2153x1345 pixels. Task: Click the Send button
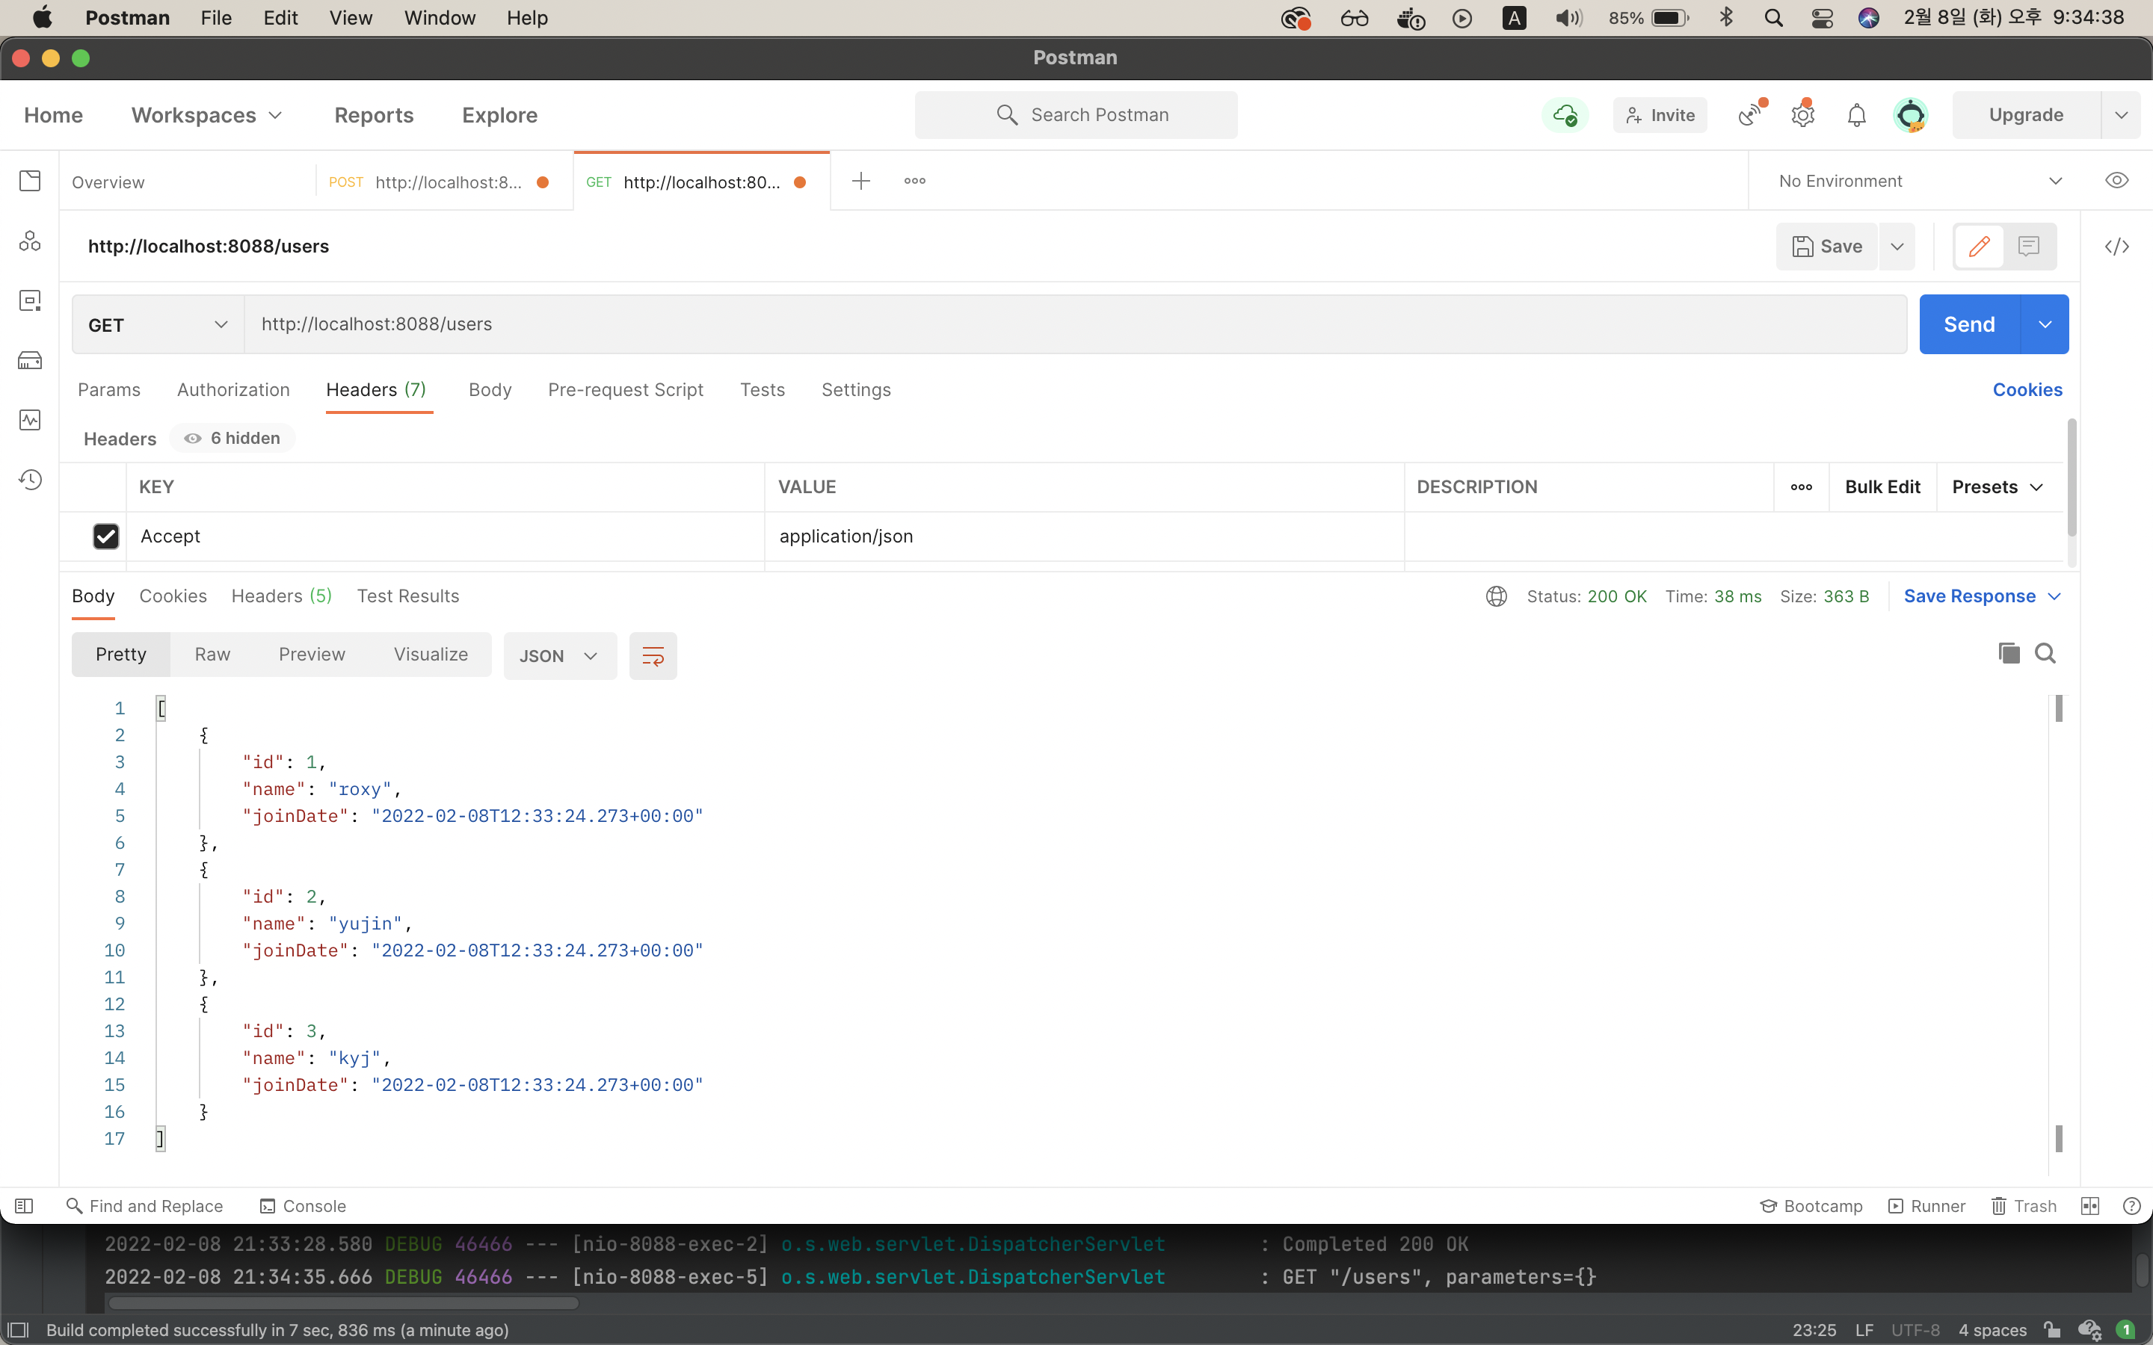coord(1969,325)
